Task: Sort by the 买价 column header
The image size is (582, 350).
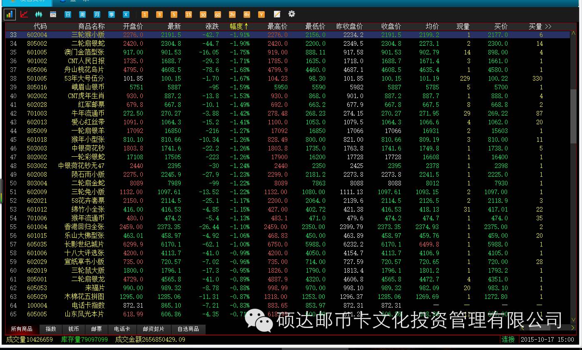Action: [x=501, y=26]
